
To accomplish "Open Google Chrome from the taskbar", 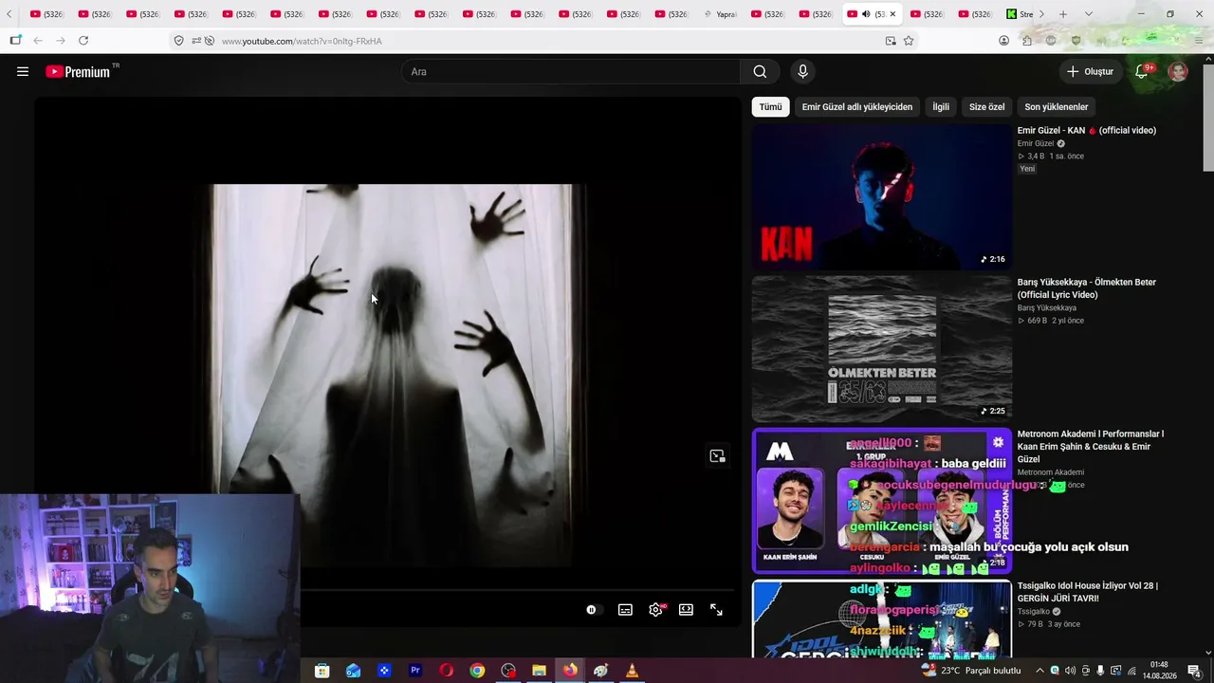I will pyautogui.click(x=477, y=671).
